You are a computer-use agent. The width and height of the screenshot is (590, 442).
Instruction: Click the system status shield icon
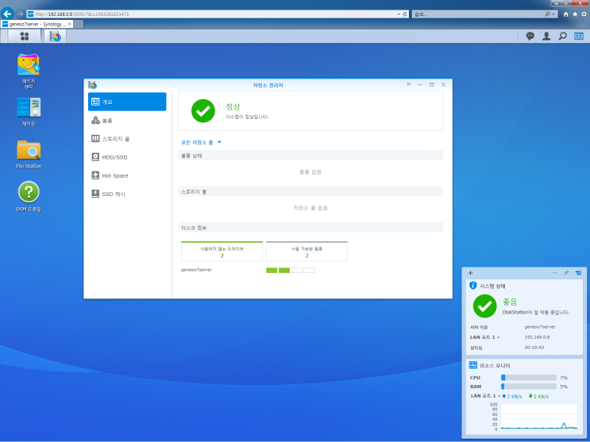click(x=473, y=286)
